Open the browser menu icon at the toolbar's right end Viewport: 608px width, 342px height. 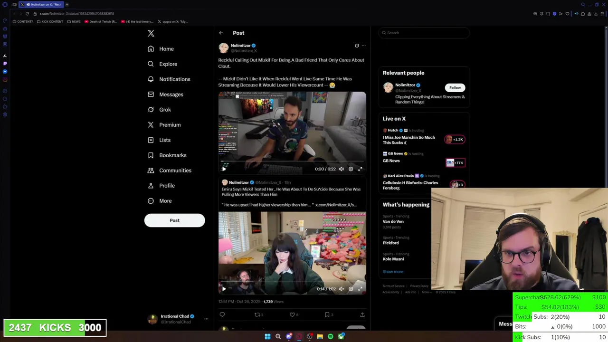point(602,14)
